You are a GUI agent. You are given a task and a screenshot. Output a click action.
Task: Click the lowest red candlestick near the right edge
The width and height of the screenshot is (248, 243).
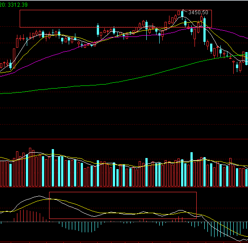click(x=234, y=67)
